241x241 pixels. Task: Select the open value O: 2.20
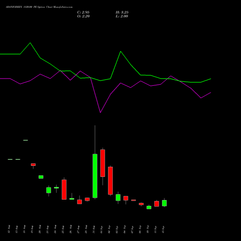tap(83, 16)
